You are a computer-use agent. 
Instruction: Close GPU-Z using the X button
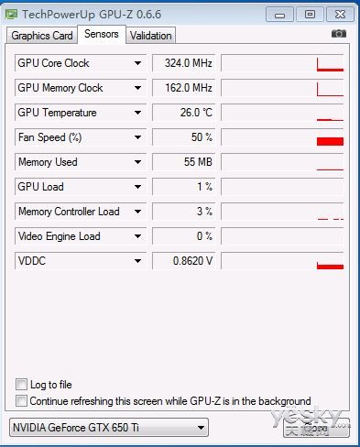click(x=340, y=15)
